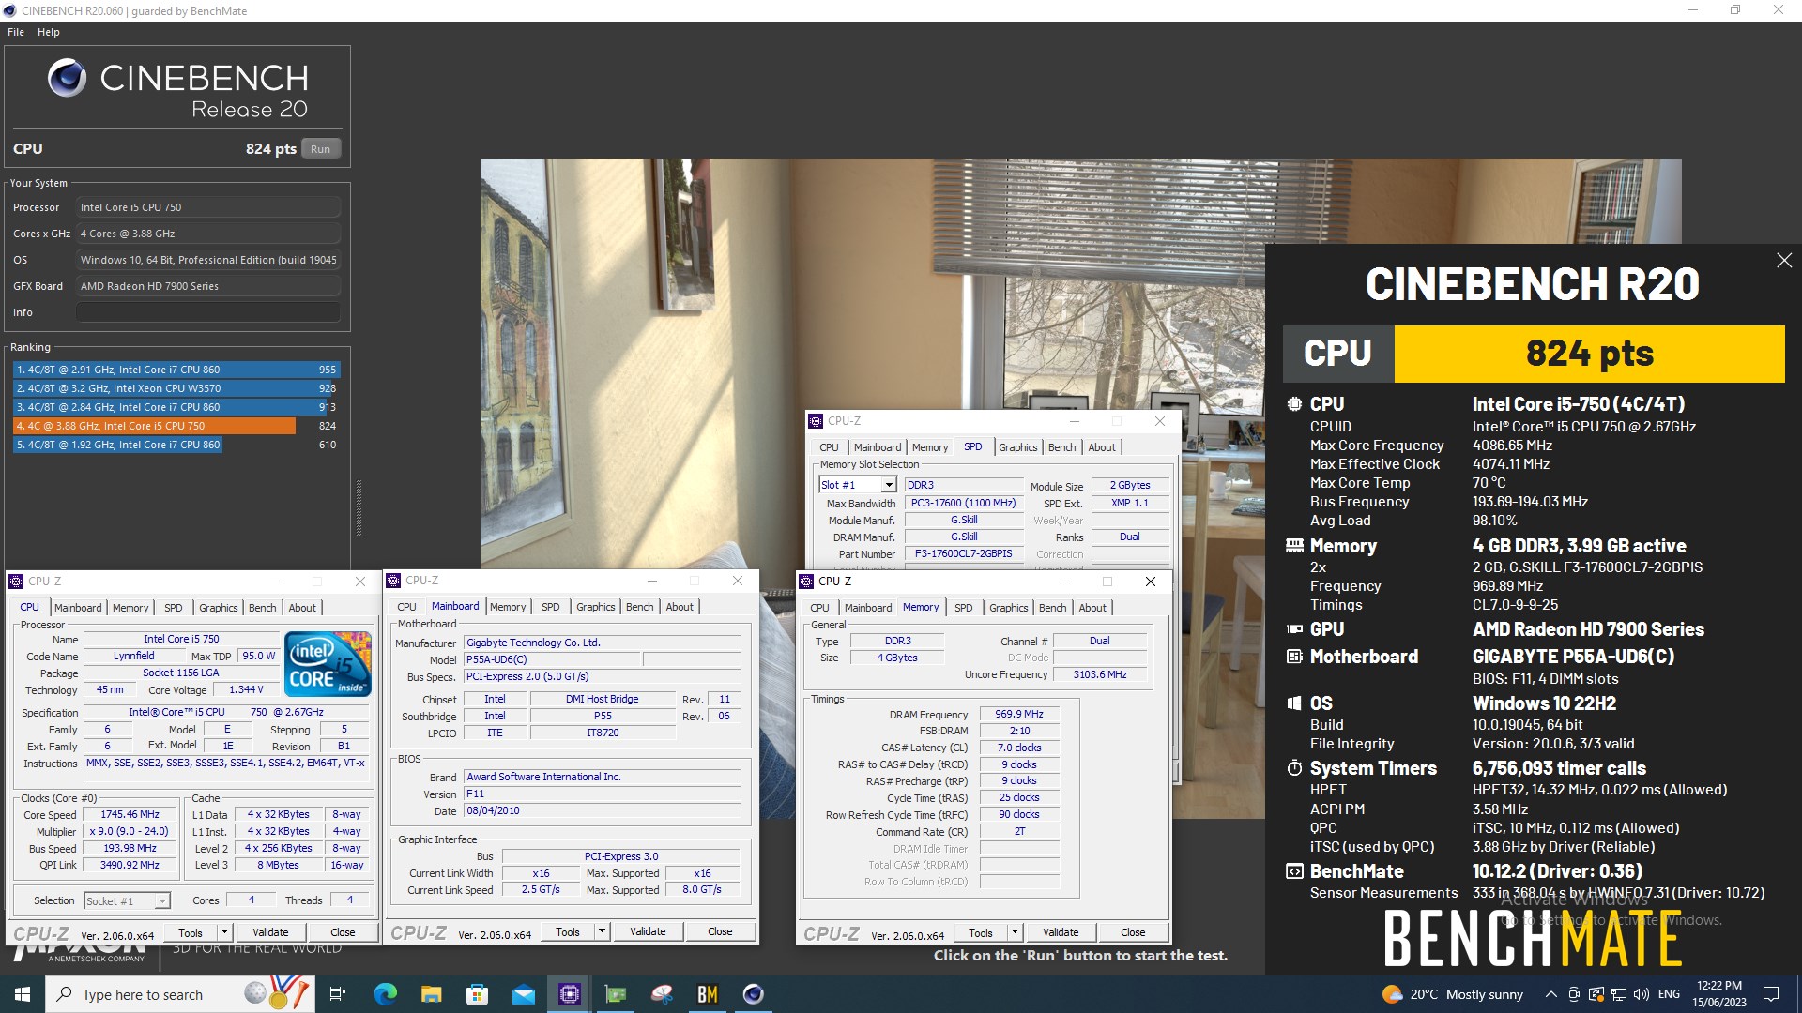
Task: Open Task View on the taskbar
Action: pyautogui.click(x=338, y=994)
